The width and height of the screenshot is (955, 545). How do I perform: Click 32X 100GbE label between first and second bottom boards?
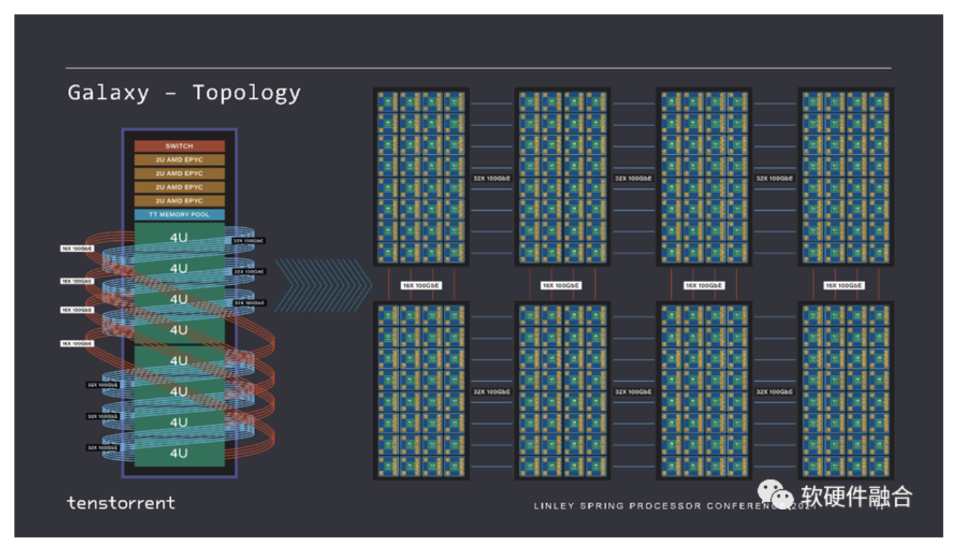[x=492, y=392]
